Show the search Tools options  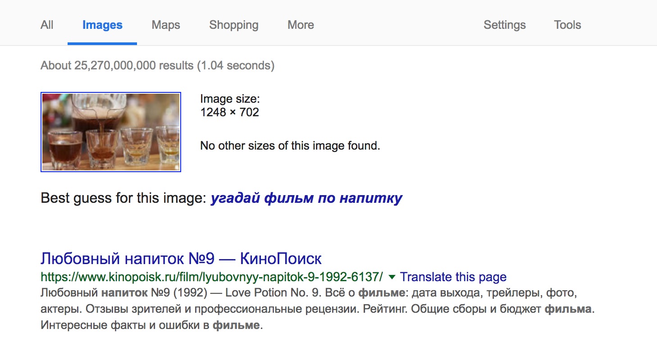(x=567, y=25)
